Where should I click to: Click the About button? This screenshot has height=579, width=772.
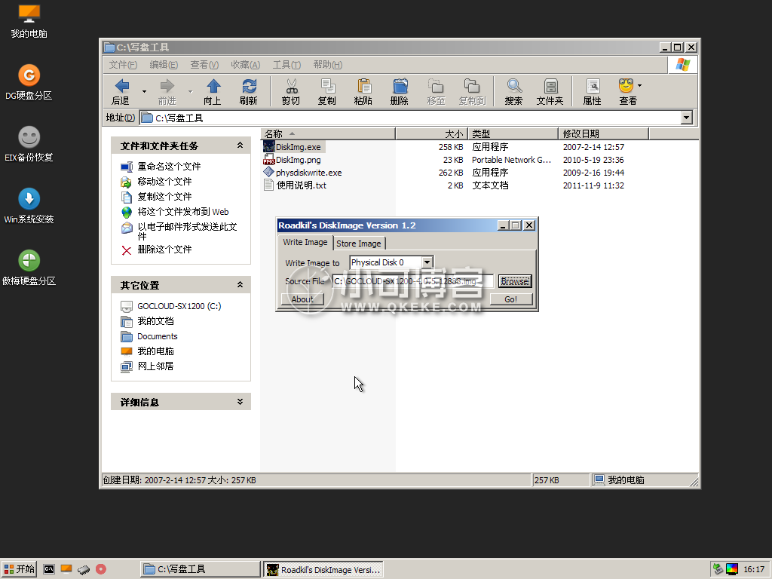tap(302, 299)
